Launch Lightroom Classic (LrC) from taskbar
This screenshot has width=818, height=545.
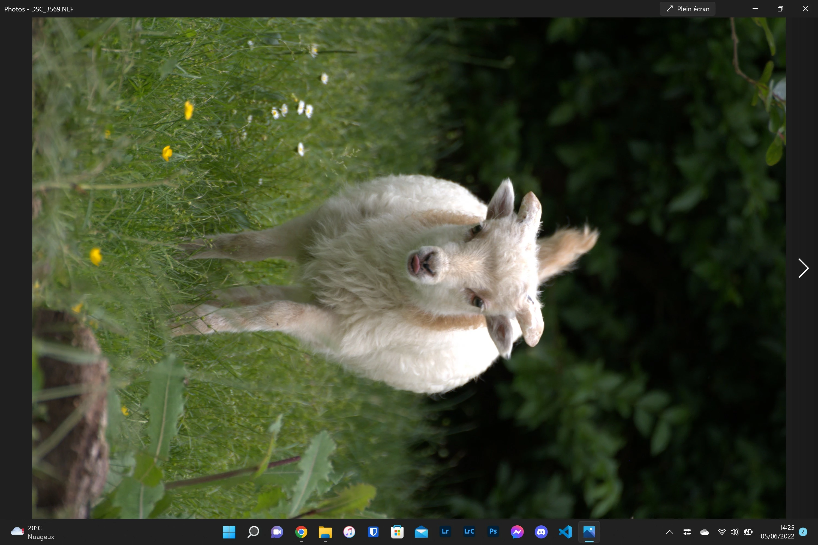tap(469, 532)
